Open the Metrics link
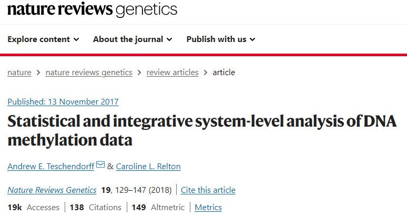 click(x=208, y=208)
